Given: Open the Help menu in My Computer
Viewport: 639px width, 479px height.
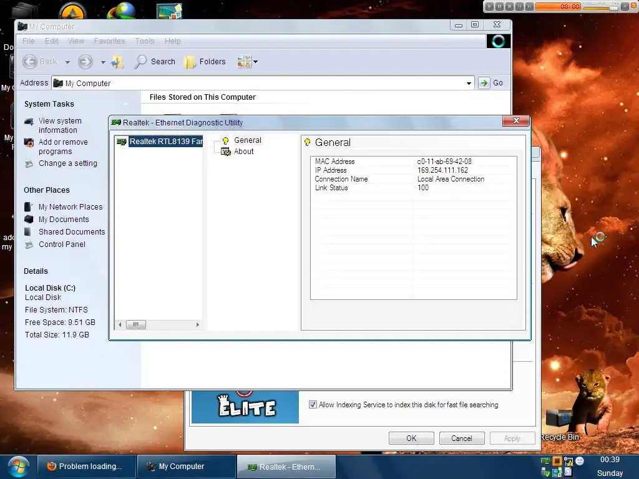Looking at the screenshot, I should 172,41.
